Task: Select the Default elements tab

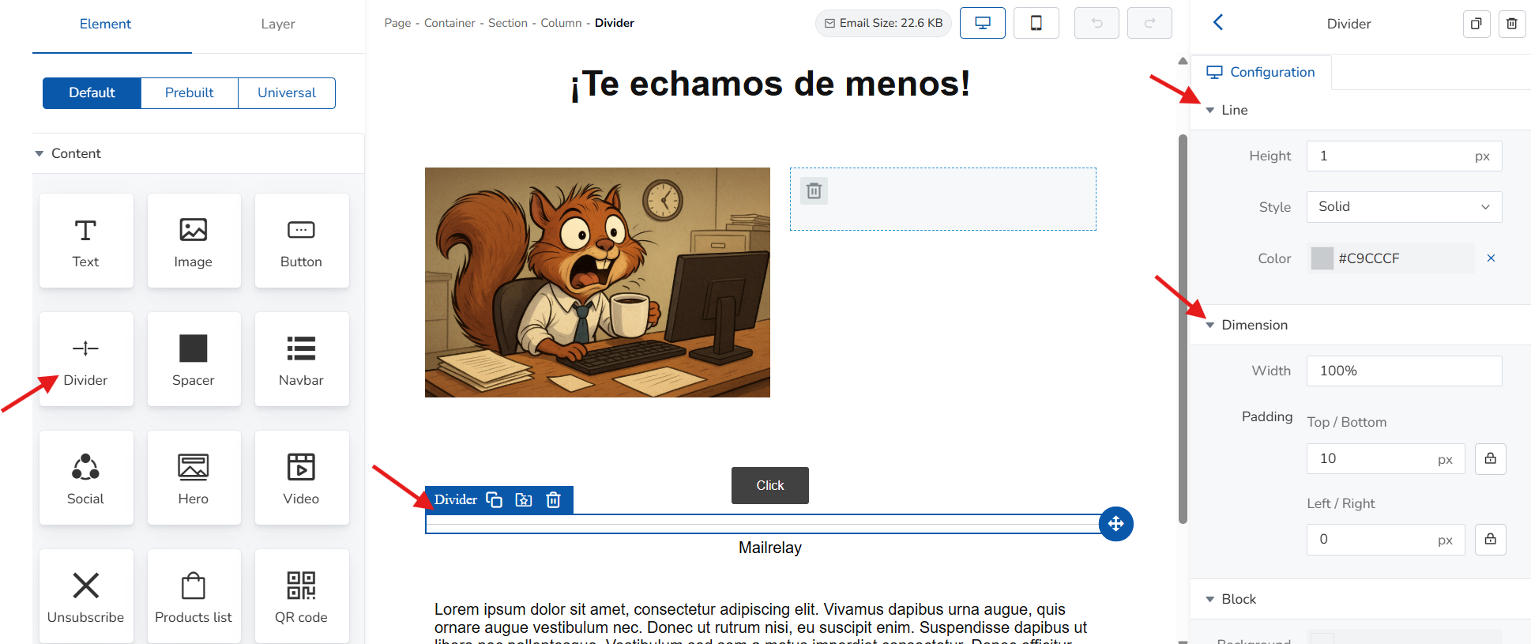Action: 92,93
